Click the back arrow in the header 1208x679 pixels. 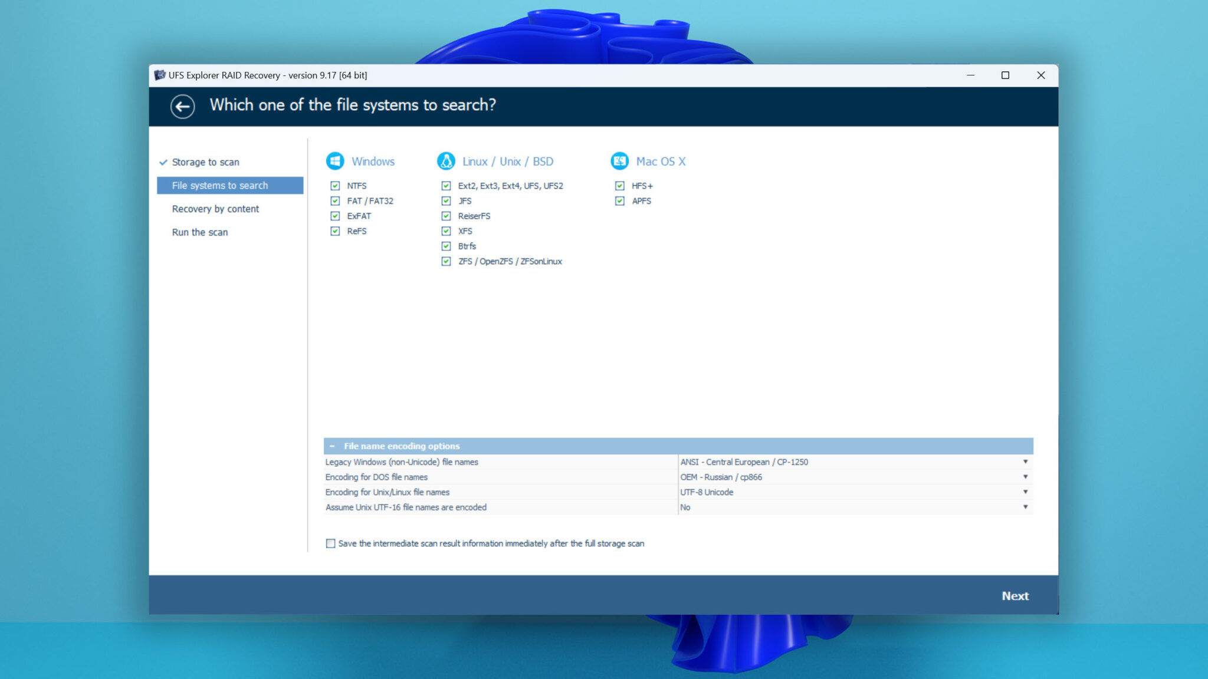[x=182, y=107]
